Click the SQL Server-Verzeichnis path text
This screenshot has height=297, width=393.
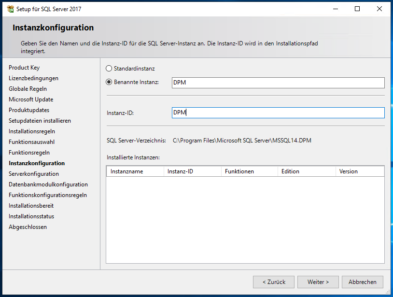(x=242, y=141)
